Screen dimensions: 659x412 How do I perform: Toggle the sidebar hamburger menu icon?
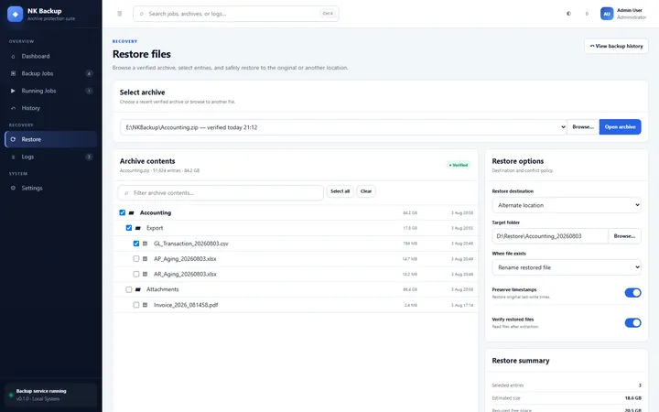coord(120,14)
